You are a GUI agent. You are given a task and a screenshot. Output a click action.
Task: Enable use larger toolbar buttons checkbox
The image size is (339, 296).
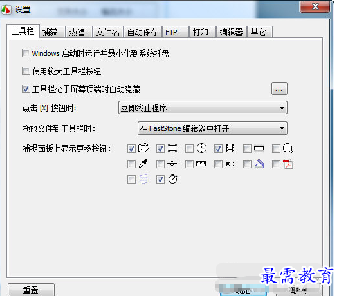[26, 71]
